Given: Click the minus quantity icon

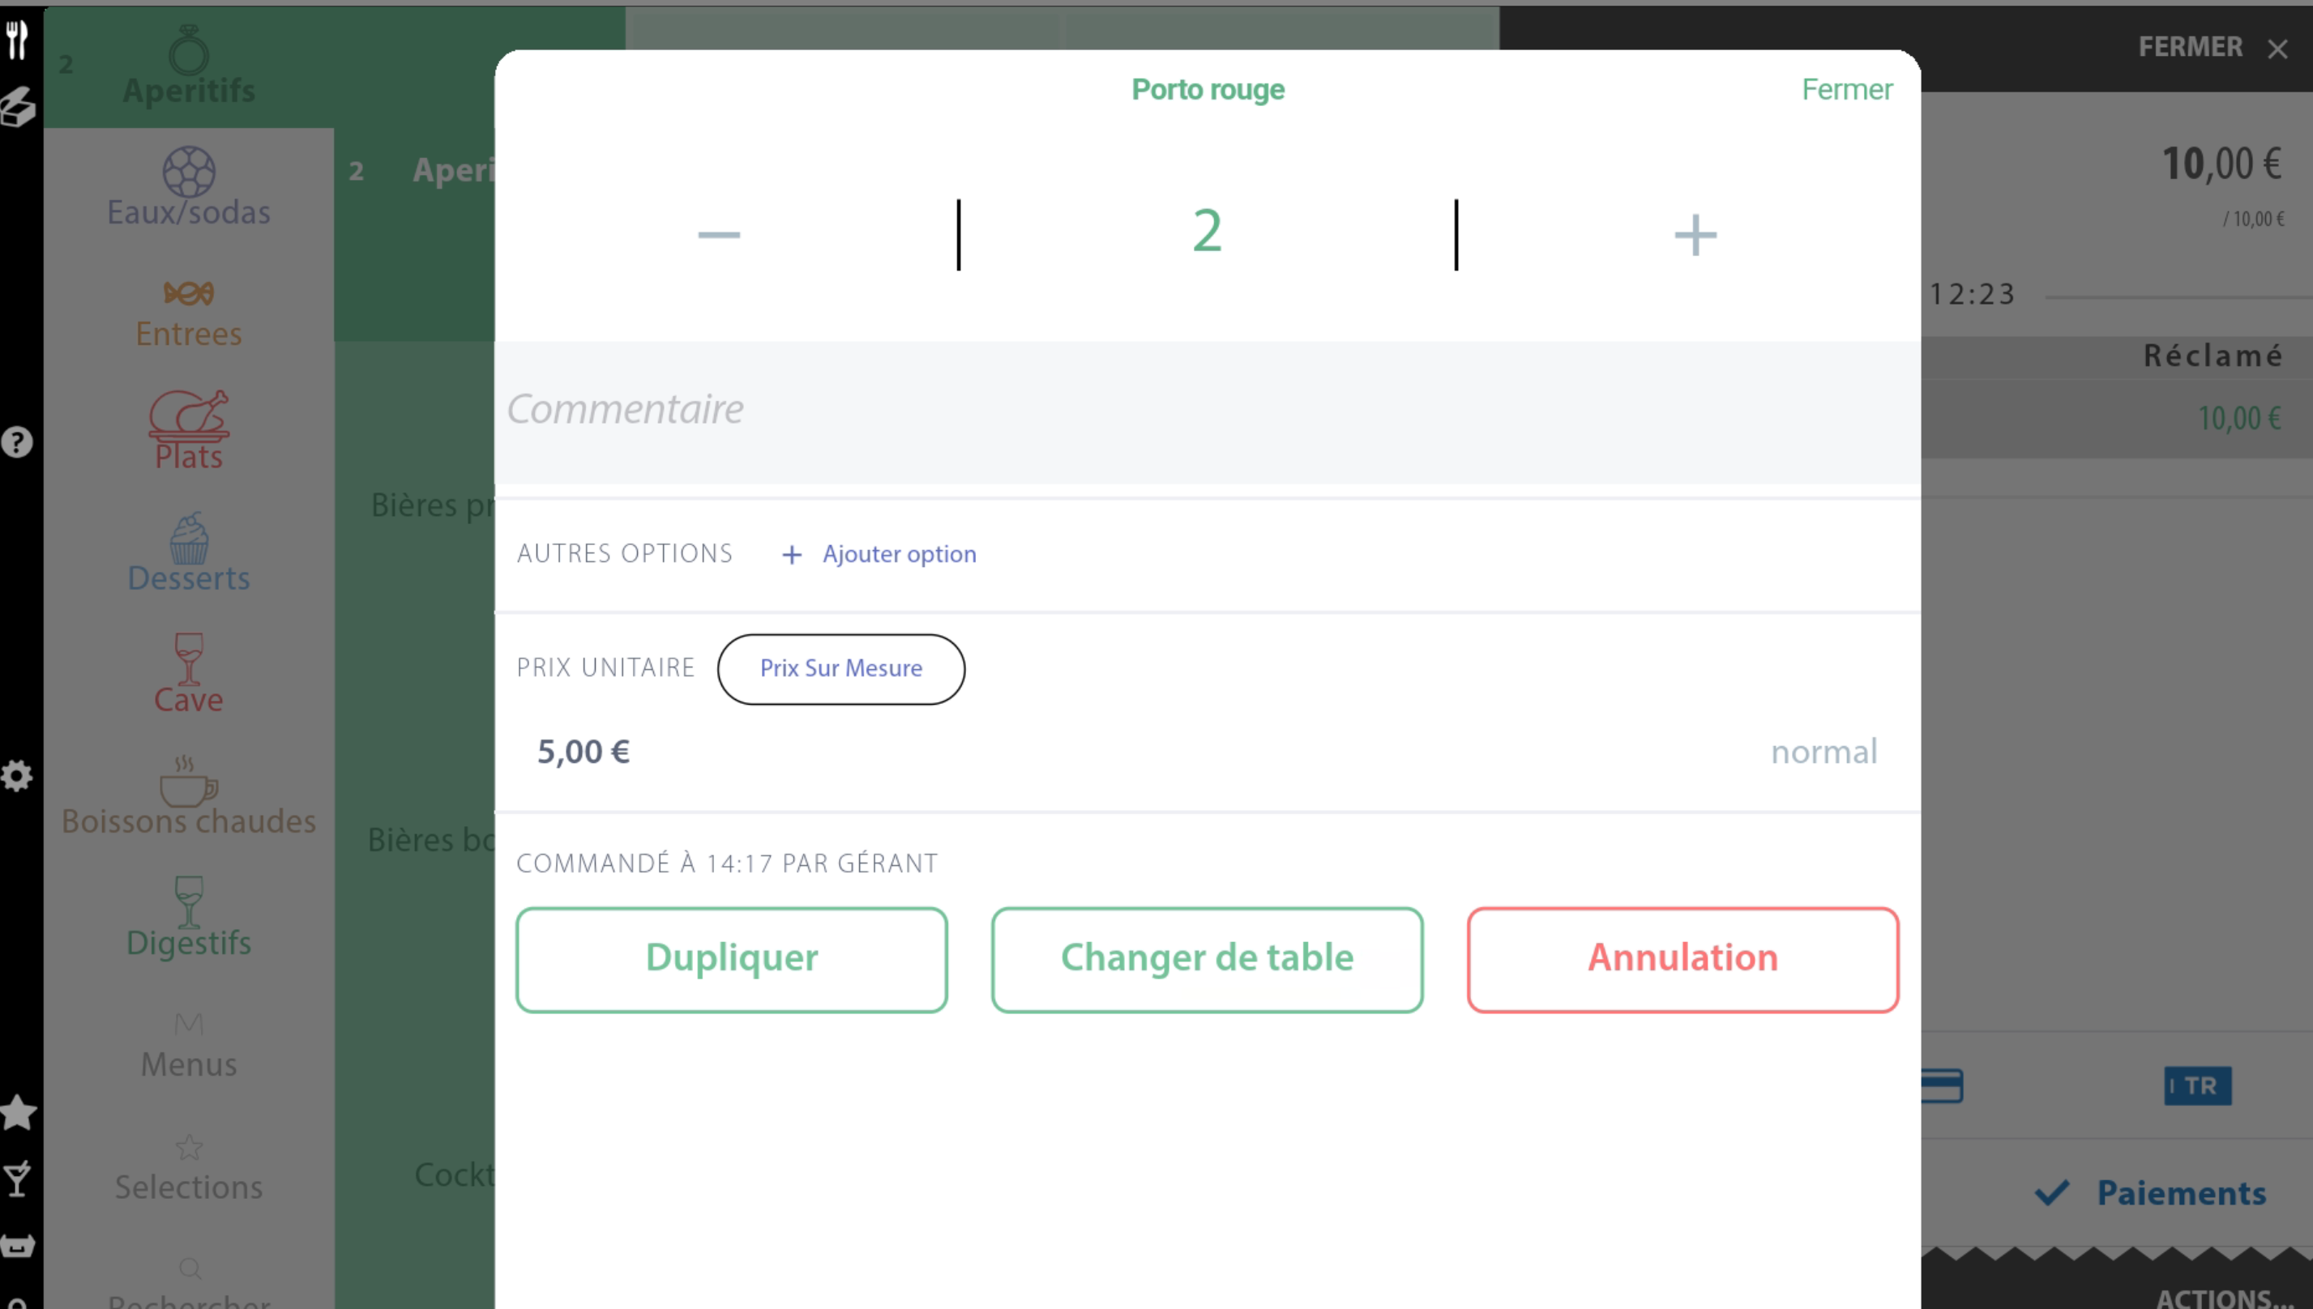Looking at the screenshot, I should 719,235.
